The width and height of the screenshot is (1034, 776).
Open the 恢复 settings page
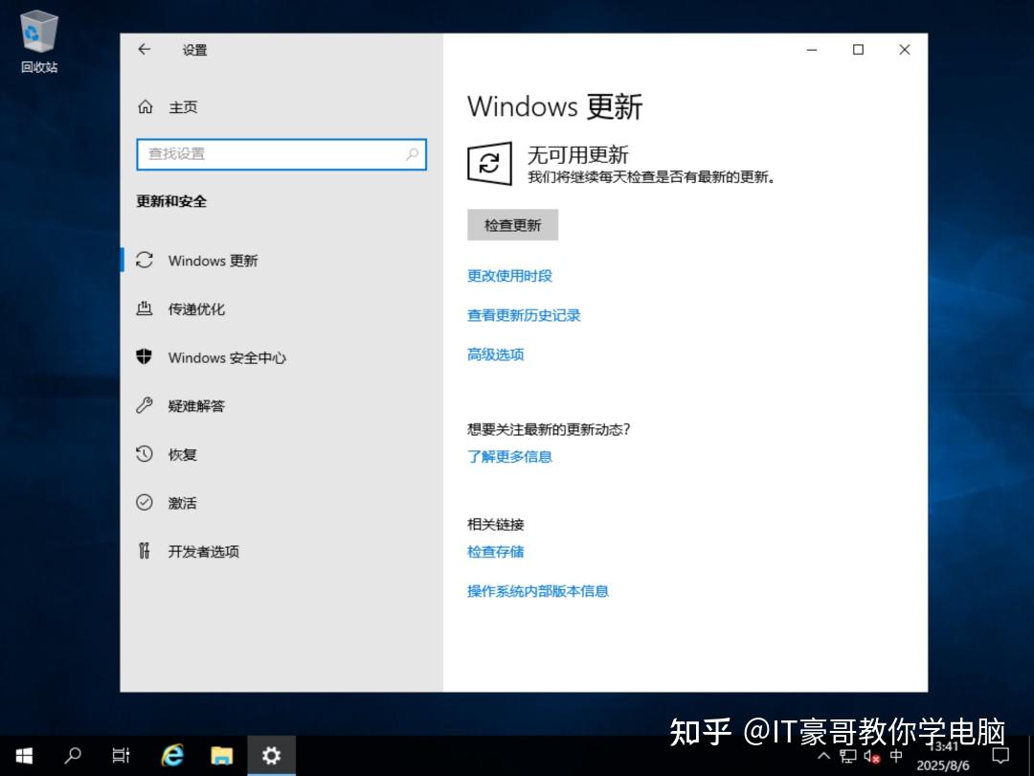(182, 454)
